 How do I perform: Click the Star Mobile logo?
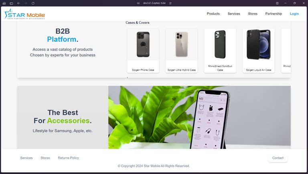[x=25, y=14]
